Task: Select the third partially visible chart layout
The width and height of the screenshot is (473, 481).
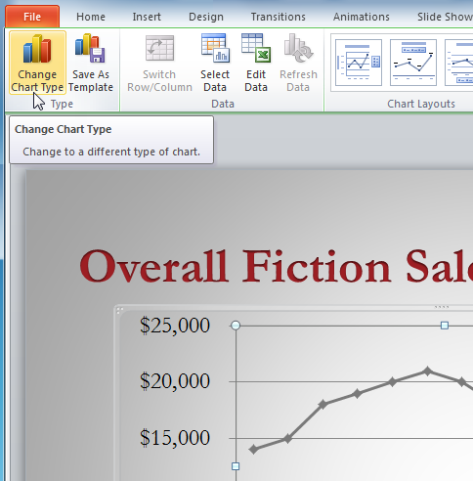Action: pos(459,63)
